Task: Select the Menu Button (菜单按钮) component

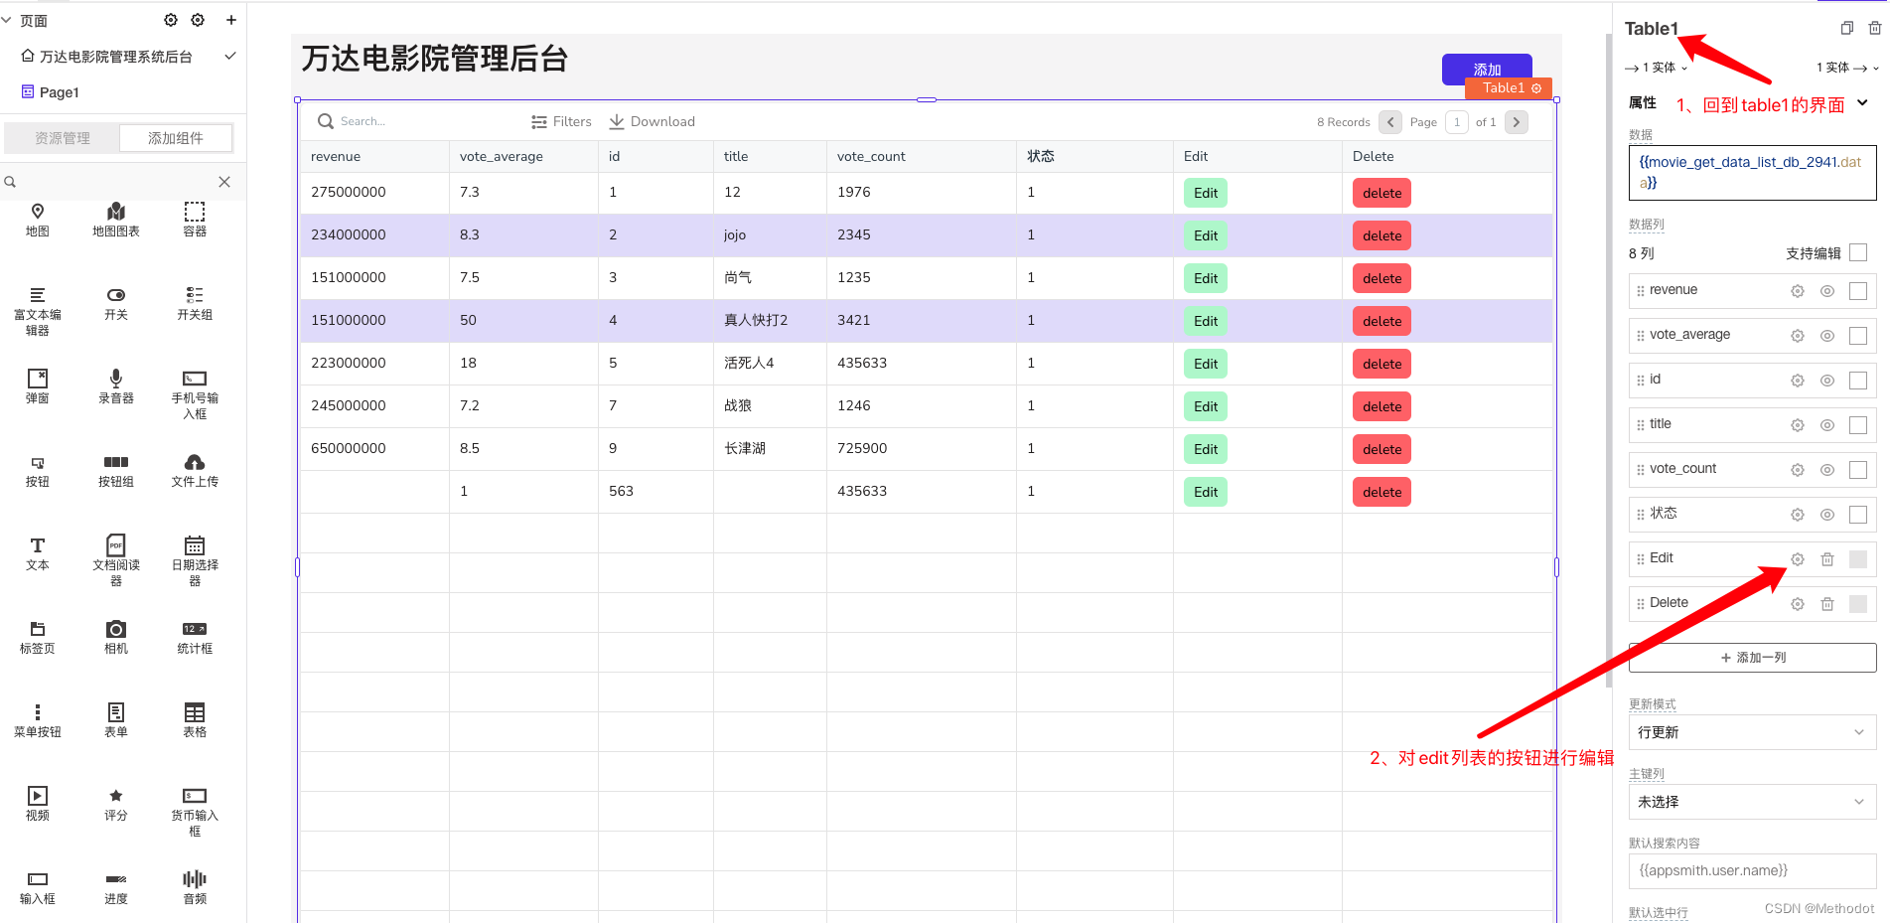Action: click(38, 720)
